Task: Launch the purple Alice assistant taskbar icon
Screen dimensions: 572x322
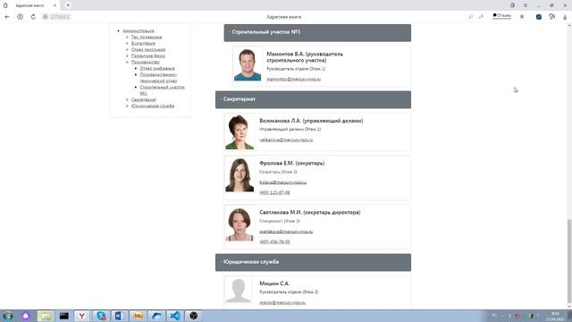Action: 26,316
